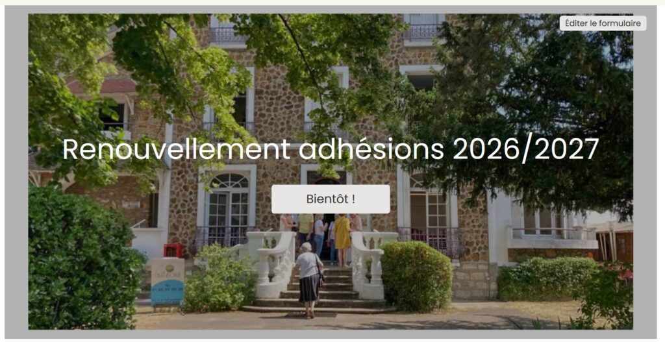Click the right white stair balustrade
665x342 pixels.
(x=370, y=264)
